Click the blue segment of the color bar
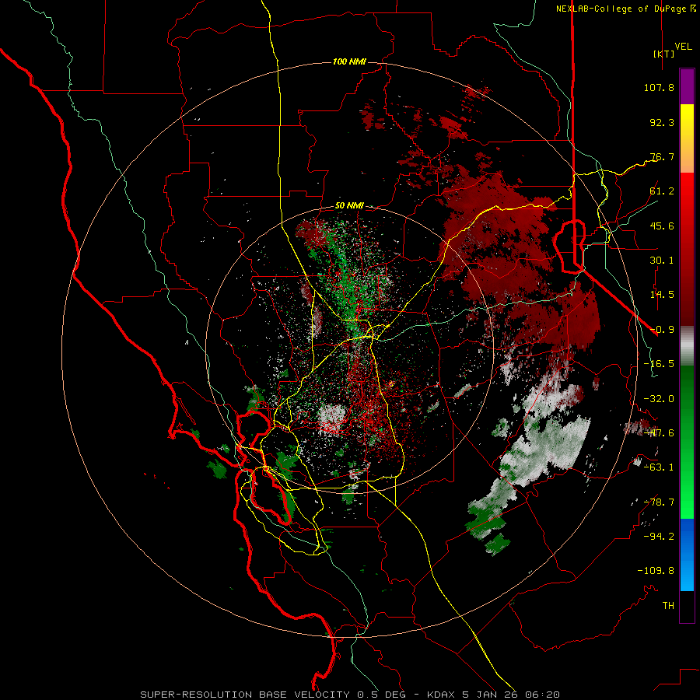This screenshot has height=700, width=700. pos(687,555)
